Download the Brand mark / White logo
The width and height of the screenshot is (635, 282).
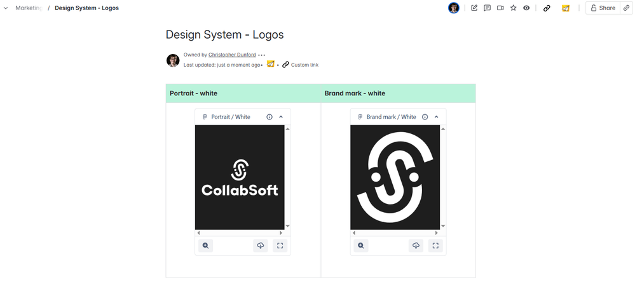coord(416,246)
